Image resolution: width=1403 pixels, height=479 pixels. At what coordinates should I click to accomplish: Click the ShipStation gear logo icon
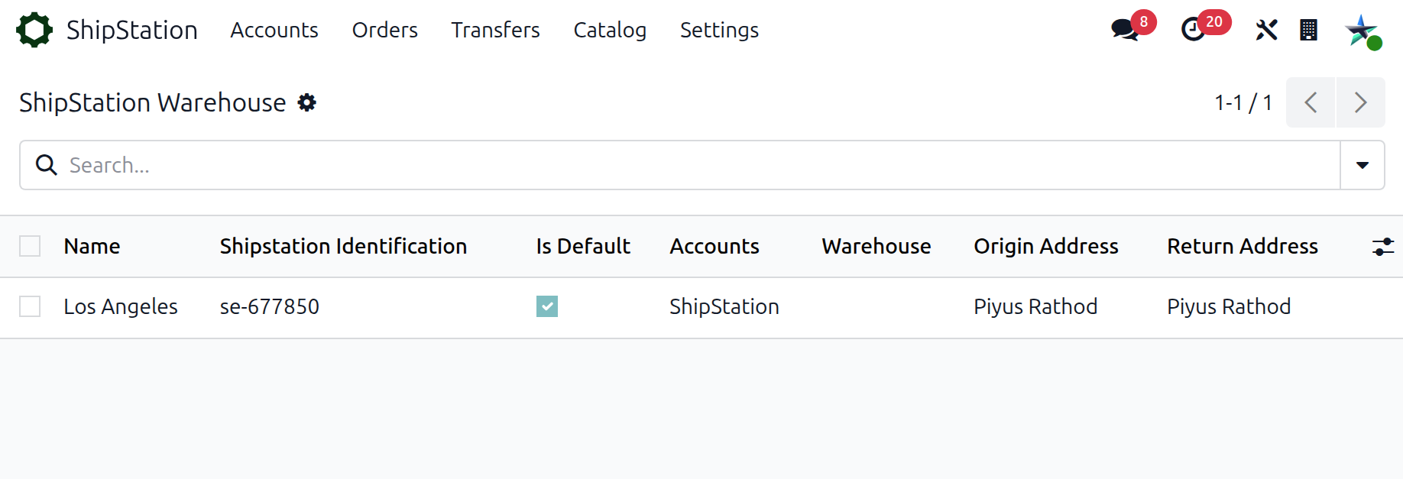(34, 30)
